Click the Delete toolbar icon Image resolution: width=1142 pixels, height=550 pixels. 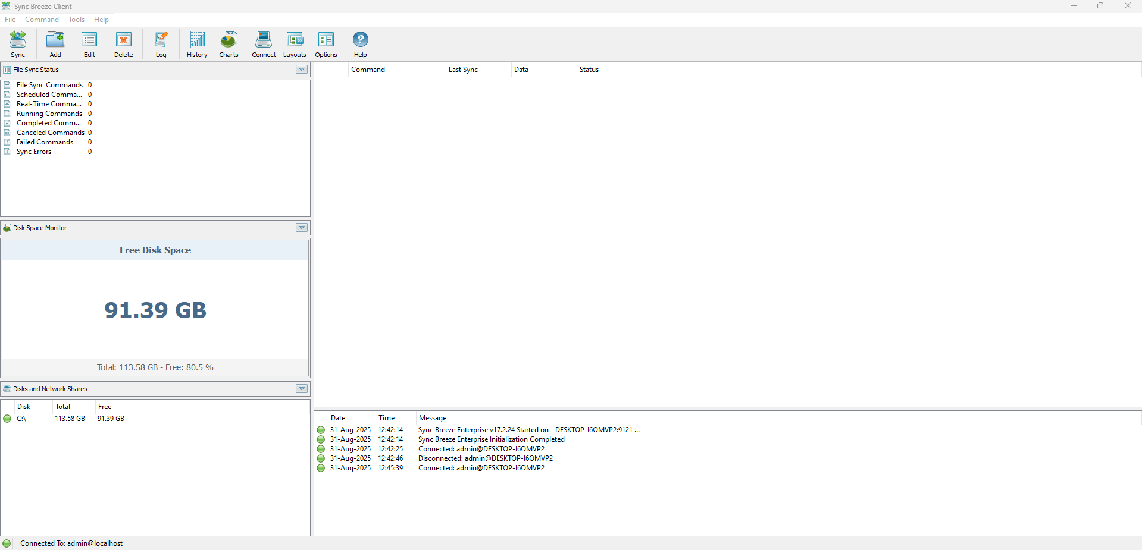tap(124, 45)
